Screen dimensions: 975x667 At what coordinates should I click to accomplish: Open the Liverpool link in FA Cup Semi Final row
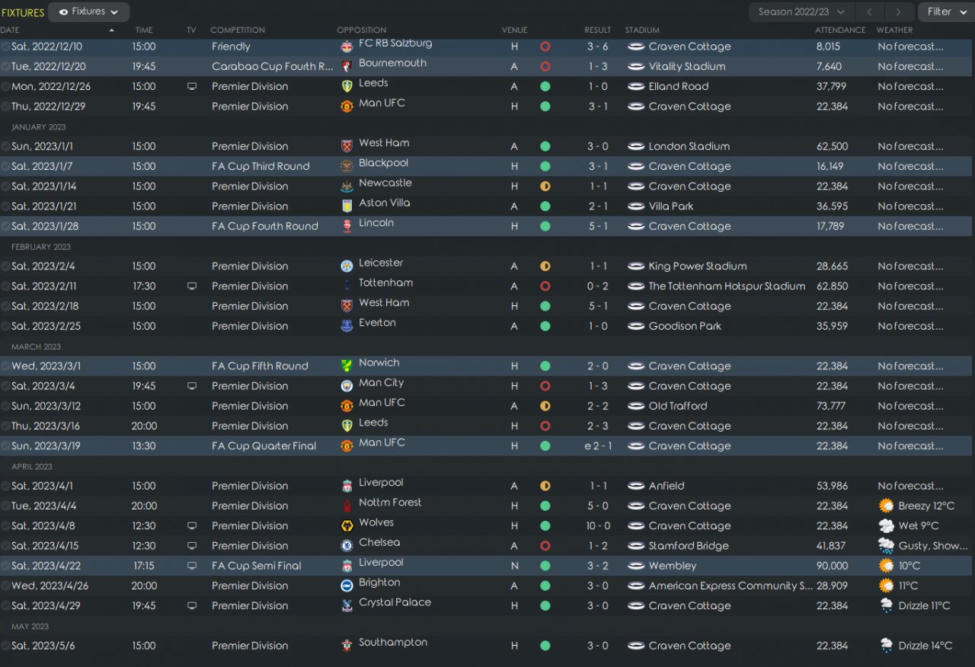pos(381,563)
